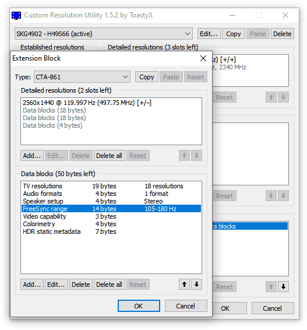Close the Custom Resolution Utility window
The width and height of the screenshot is (307, 330).
pos(285,15)
